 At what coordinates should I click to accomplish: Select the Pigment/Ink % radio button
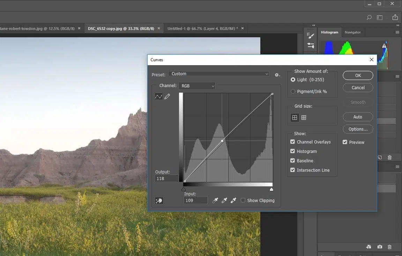[x=293, y=92]
